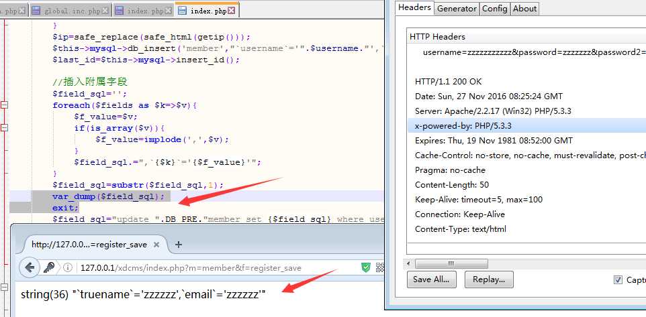Open the Config tab
The height and width of the screenshot is (317, 646).
click(494, 9)
